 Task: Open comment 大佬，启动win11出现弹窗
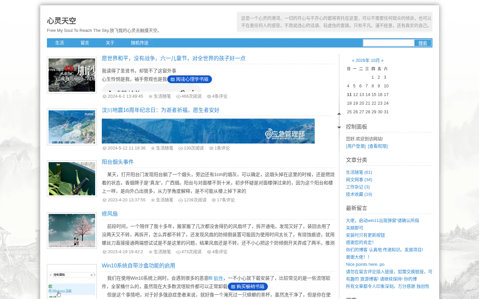(x=383, y=221)
